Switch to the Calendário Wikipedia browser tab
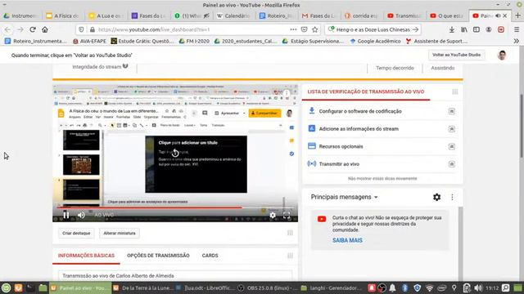This screenshot has width=524, height=294. [233, 16]
